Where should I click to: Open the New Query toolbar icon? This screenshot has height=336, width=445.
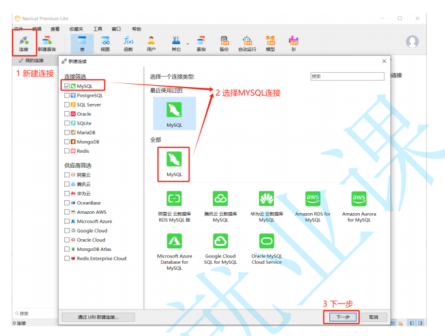(47, 43)
